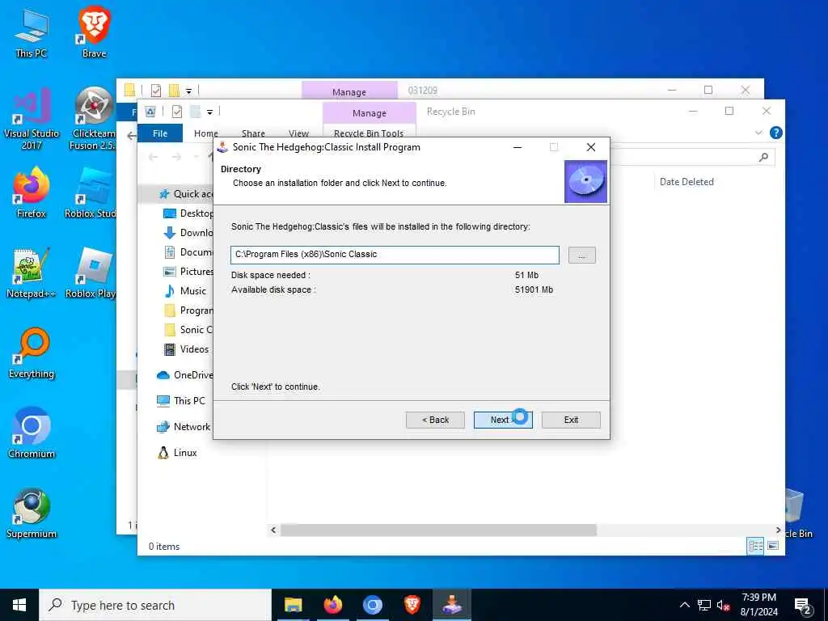The width and height of the screenshot is (828, 621).
Task: Switch to large icons view layout icon
Action: (773, 546)
